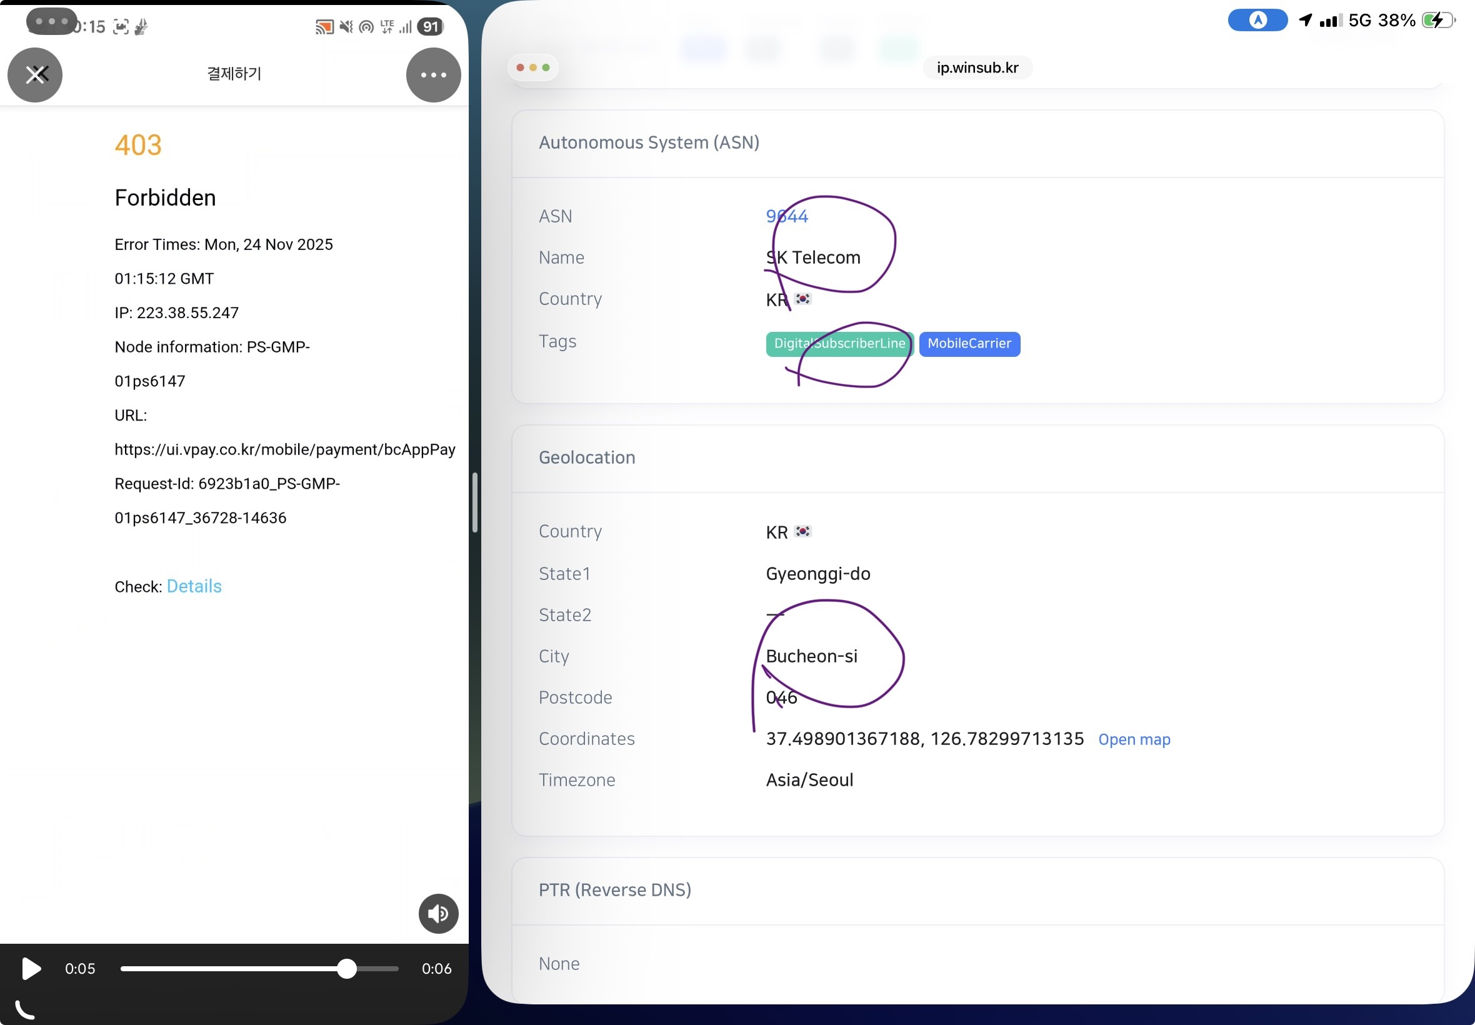
Task: Tap the battery charging indicator
Action: [x=1437, y=21]
